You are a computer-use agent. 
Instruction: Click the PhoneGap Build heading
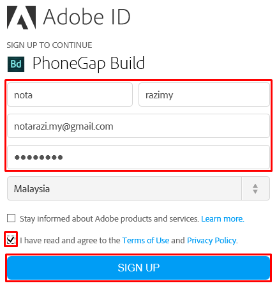[89, 64]
